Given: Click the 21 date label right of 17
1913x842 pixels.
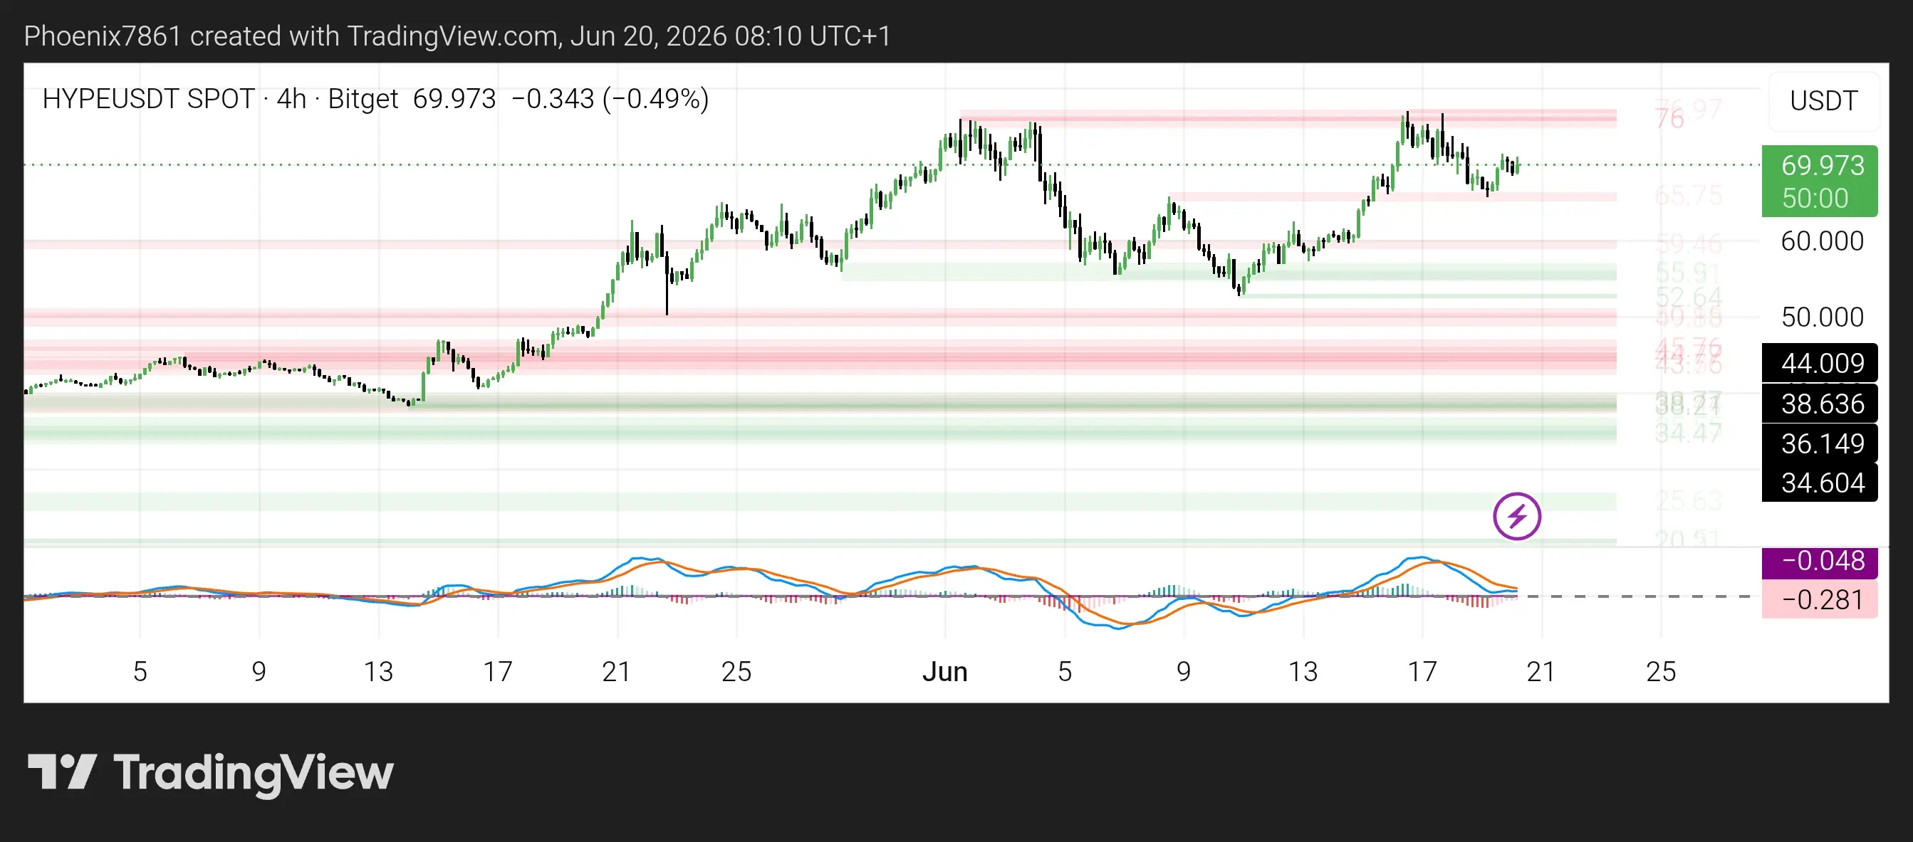Looking at the screenshot, I should 1541,671.
